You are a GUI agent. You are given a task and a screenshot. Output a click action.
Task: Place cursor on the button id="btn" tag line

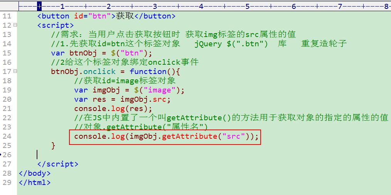click(x=106, y=16)
